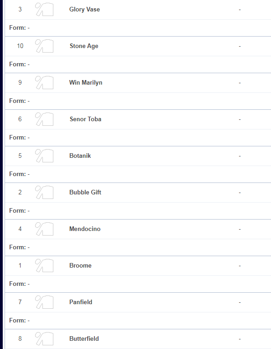Click the Broome runner name
Viewport: 271px width, 349px height.
(80, 265)
